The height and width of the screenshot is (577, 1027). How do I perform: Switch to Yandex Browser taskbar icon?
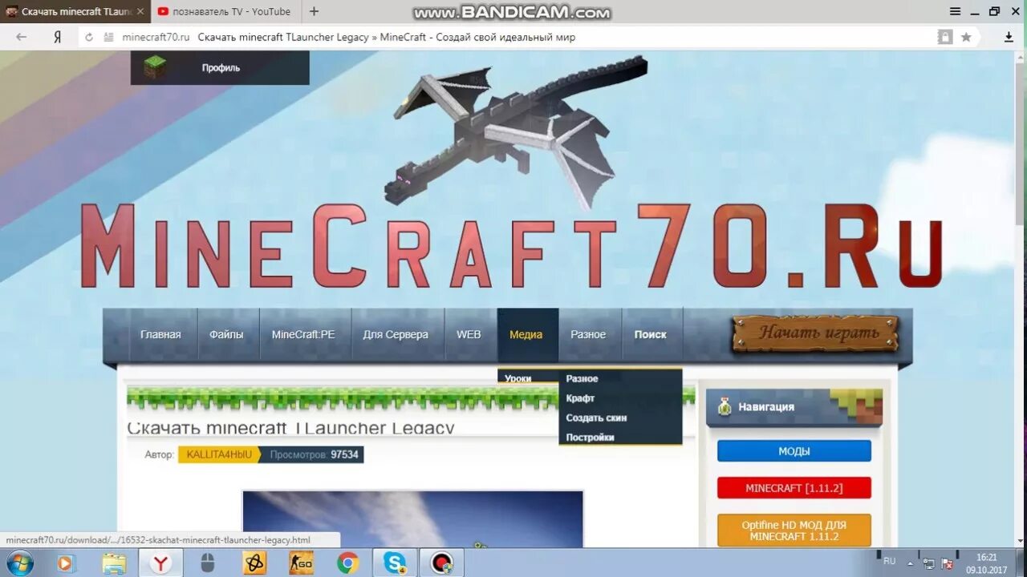click(x=161, y=563)
